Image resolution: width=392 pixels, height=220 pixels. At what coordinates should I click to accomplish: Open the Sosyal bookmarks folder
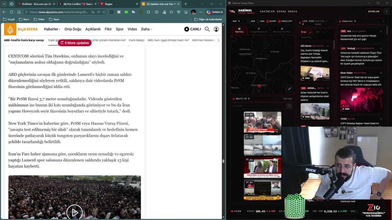(9, 19)
